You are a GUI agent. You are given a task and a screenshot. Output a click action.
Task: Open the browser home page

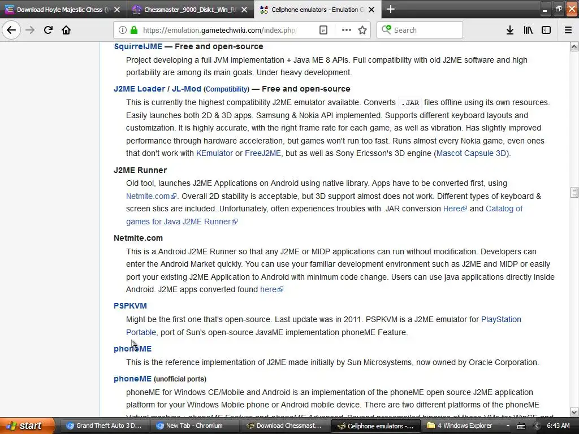(66, 30)
